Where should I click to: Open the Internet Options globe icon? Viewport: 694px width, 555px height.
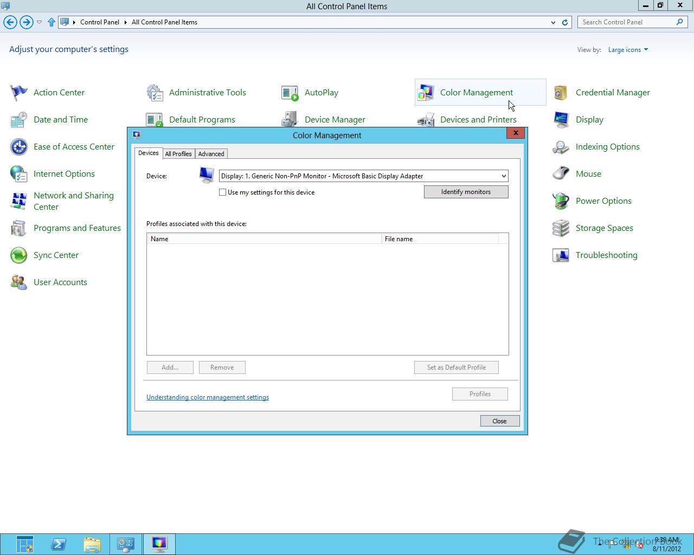pyautogui.click(x=19, y=174)
